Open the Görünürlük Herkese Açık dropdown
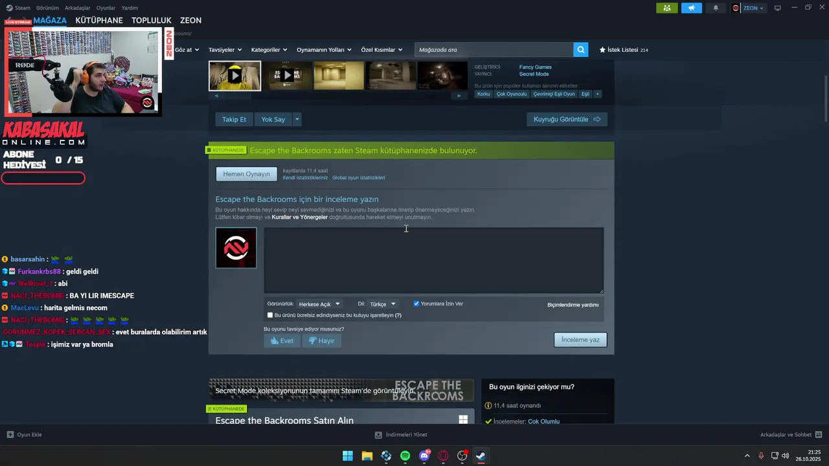Screen dimensions: 829x466 [x=319, y=304]
